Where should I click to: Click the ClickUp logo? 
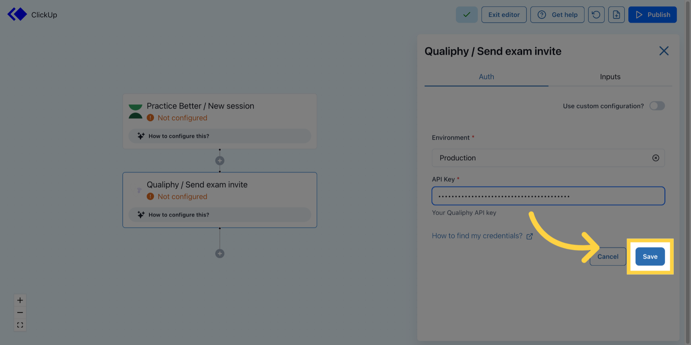[17, 14]
